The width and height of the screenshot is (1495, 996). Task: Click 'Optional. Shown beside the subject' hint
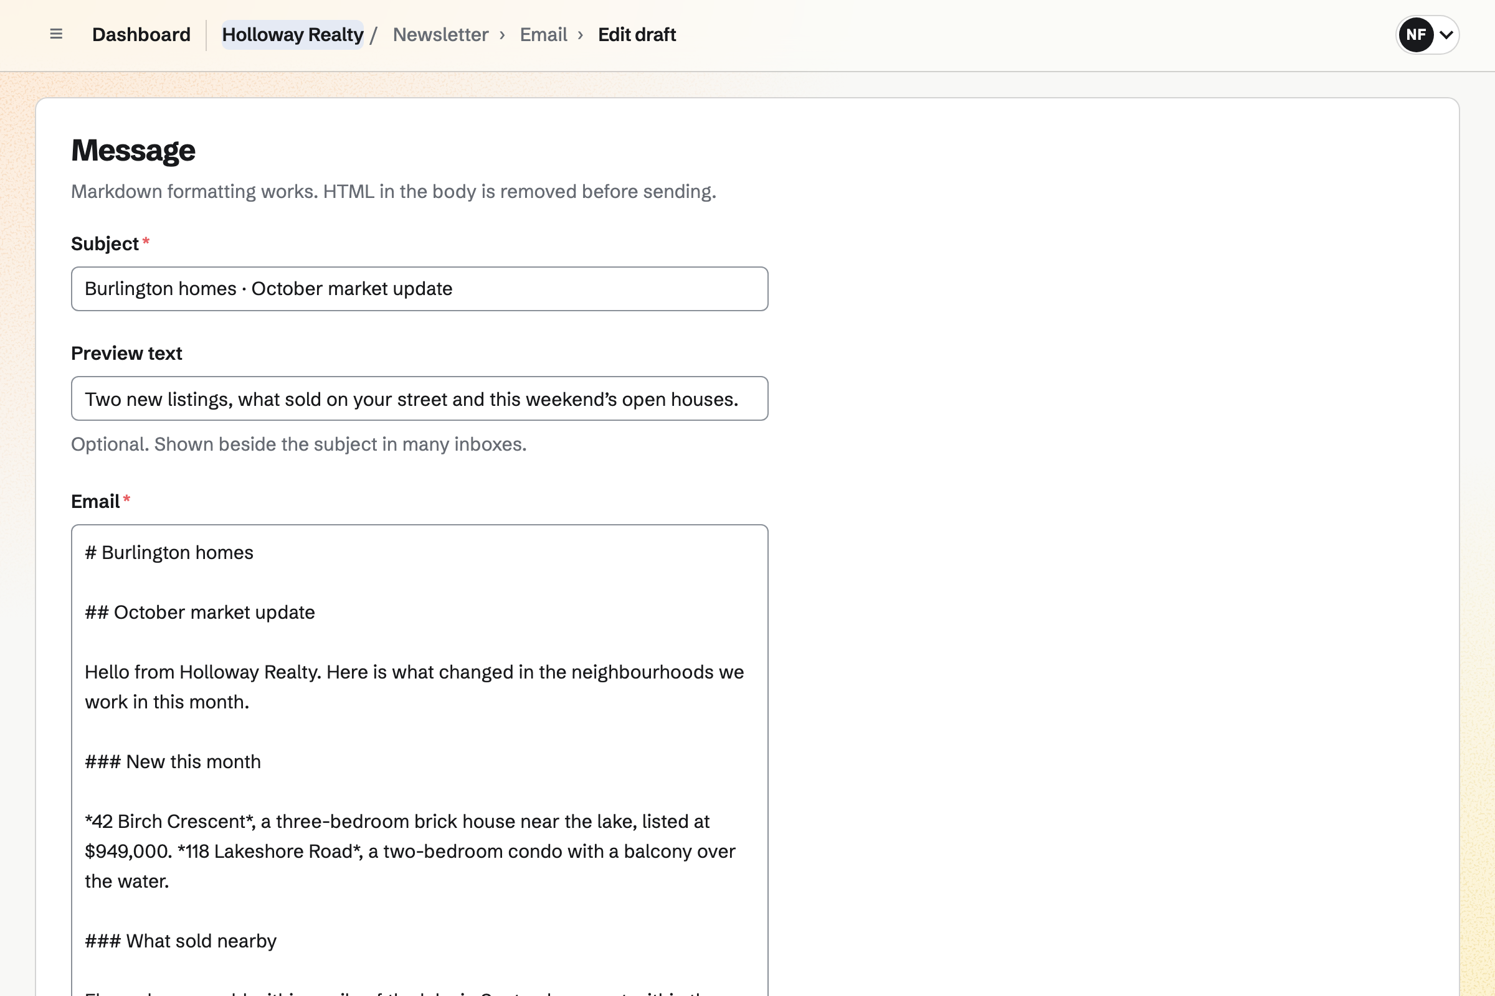[299, 444]
